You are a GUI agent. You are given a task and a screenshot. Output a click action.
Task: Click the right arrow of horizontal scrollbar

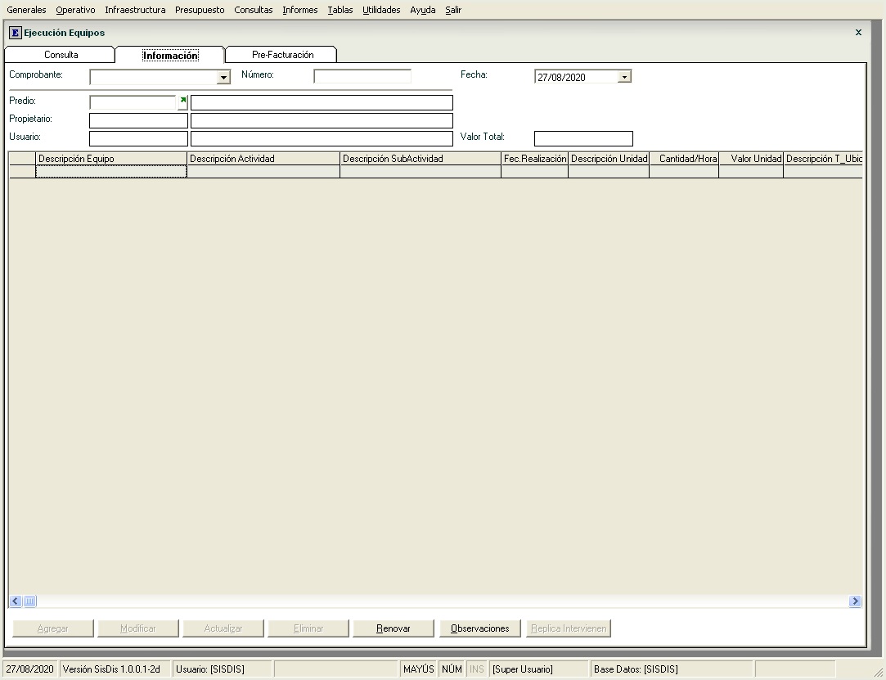(855, 601)
